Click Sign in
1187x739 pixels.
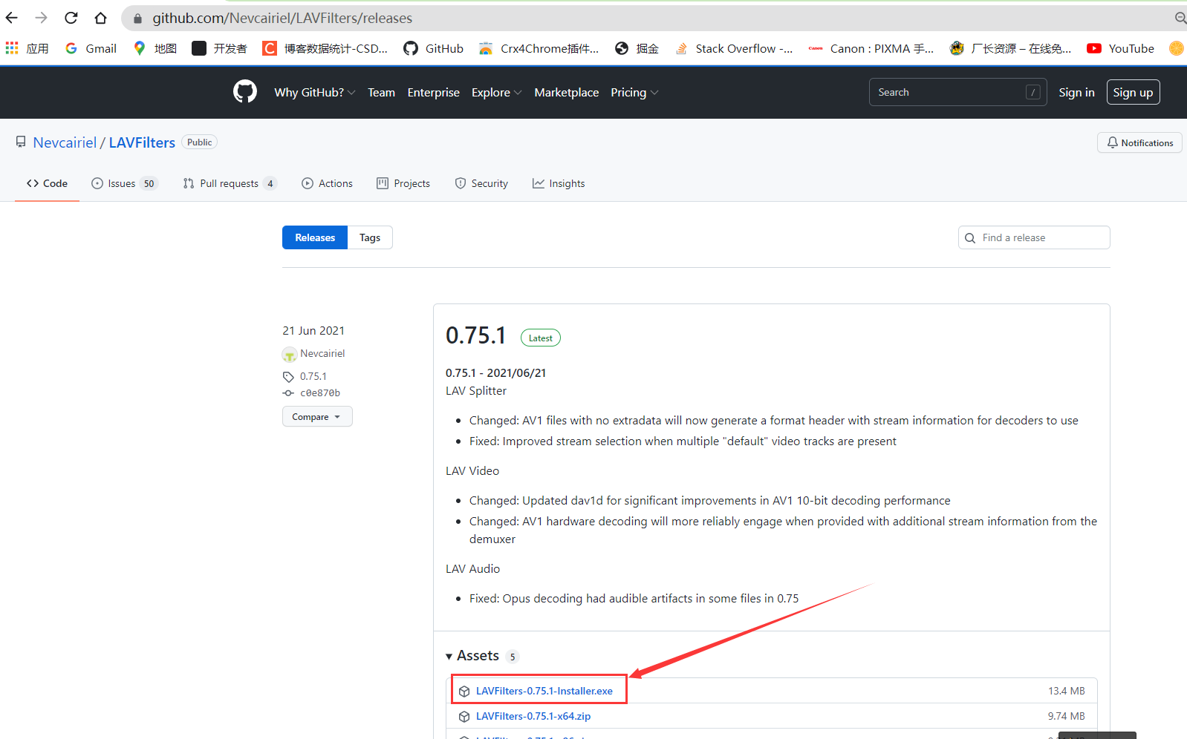point(1076,92)
